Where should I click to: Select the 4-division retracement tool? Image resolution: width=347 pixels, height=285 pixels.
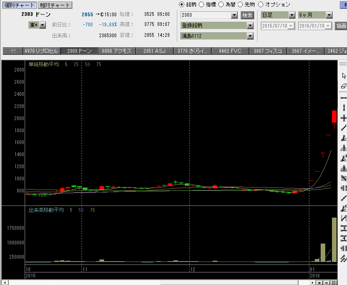(x=344, y=239)
